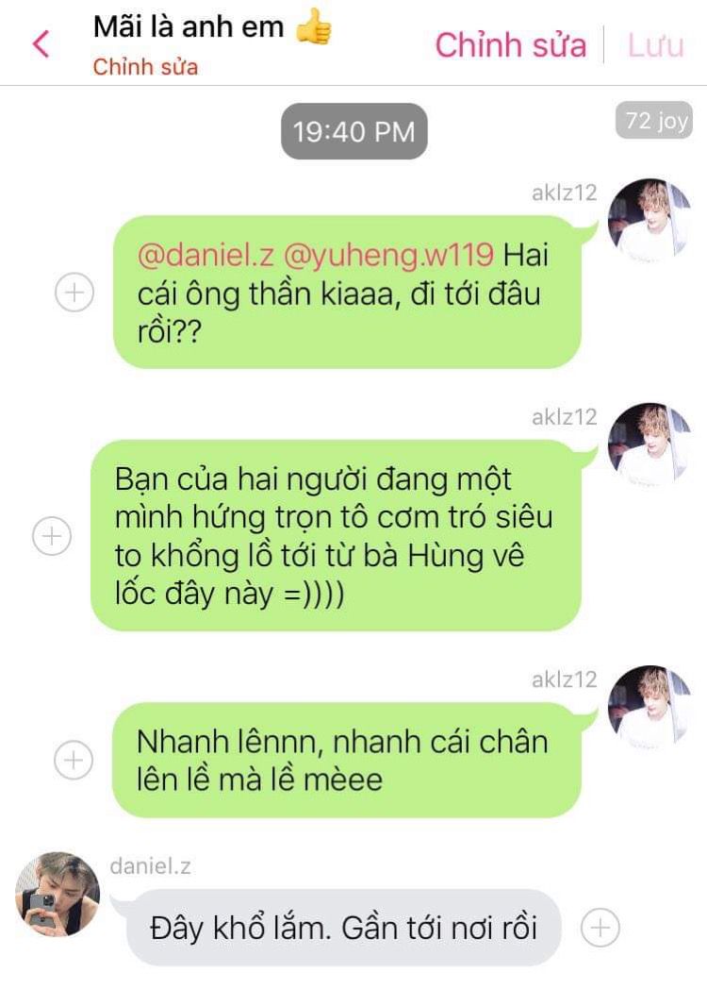Tap plus icon beside "Hai cái ông thần" message
Viewport: 707px width, 989px height.
click(74, 292)
